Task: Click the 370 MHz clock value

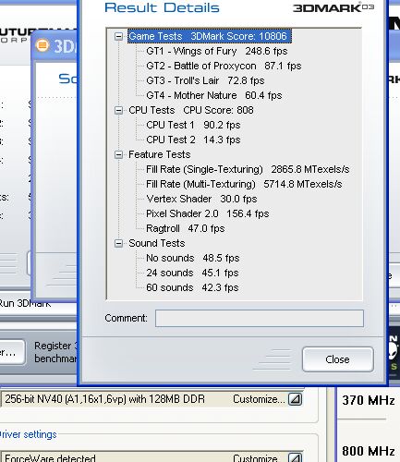Action: pos(369,400)
